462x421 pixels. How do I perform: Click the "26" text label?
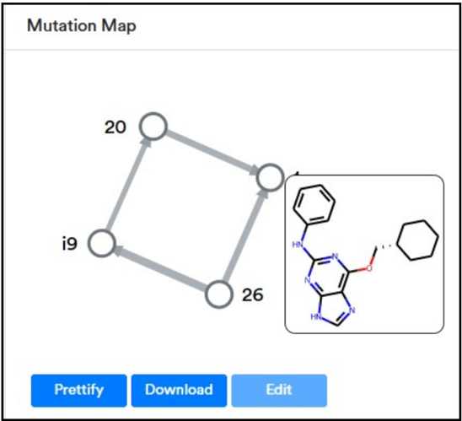click(253, 295)
